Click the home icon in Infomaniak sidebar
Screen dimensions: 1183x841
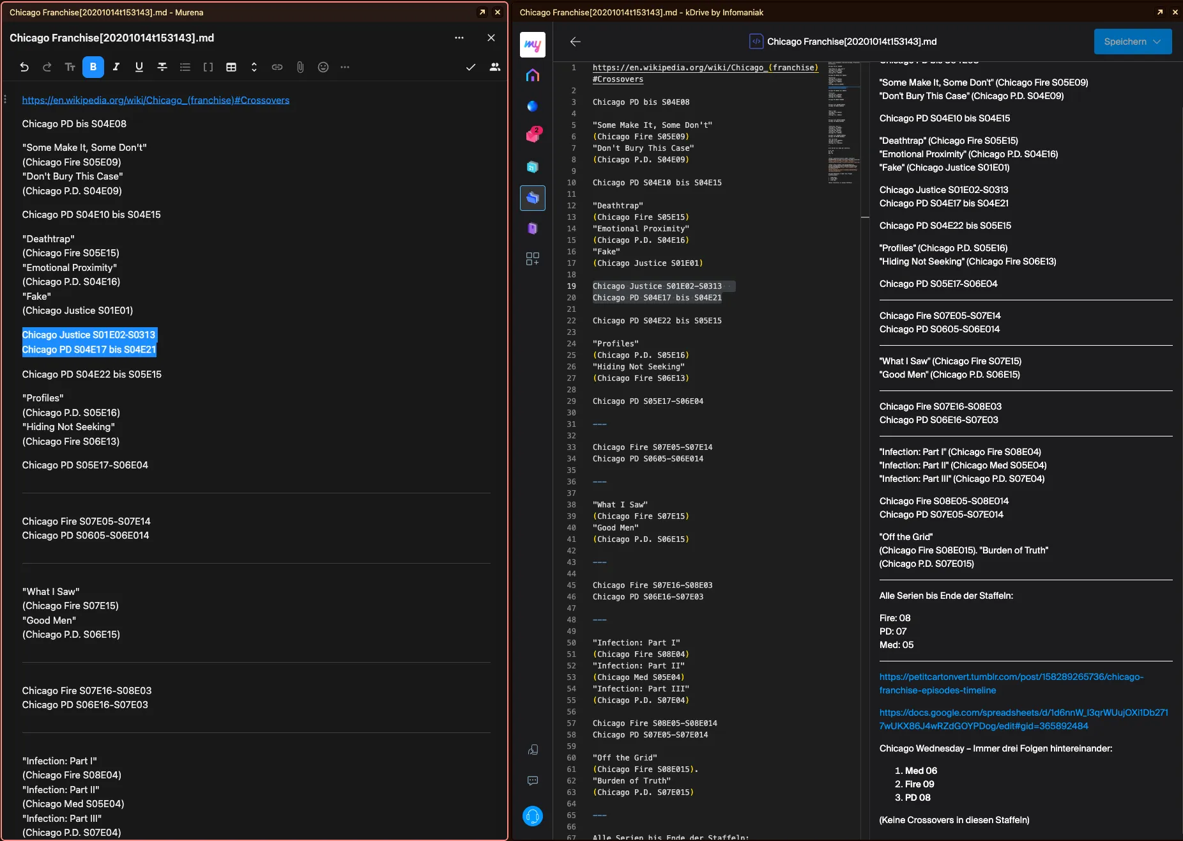pos(532,75)
